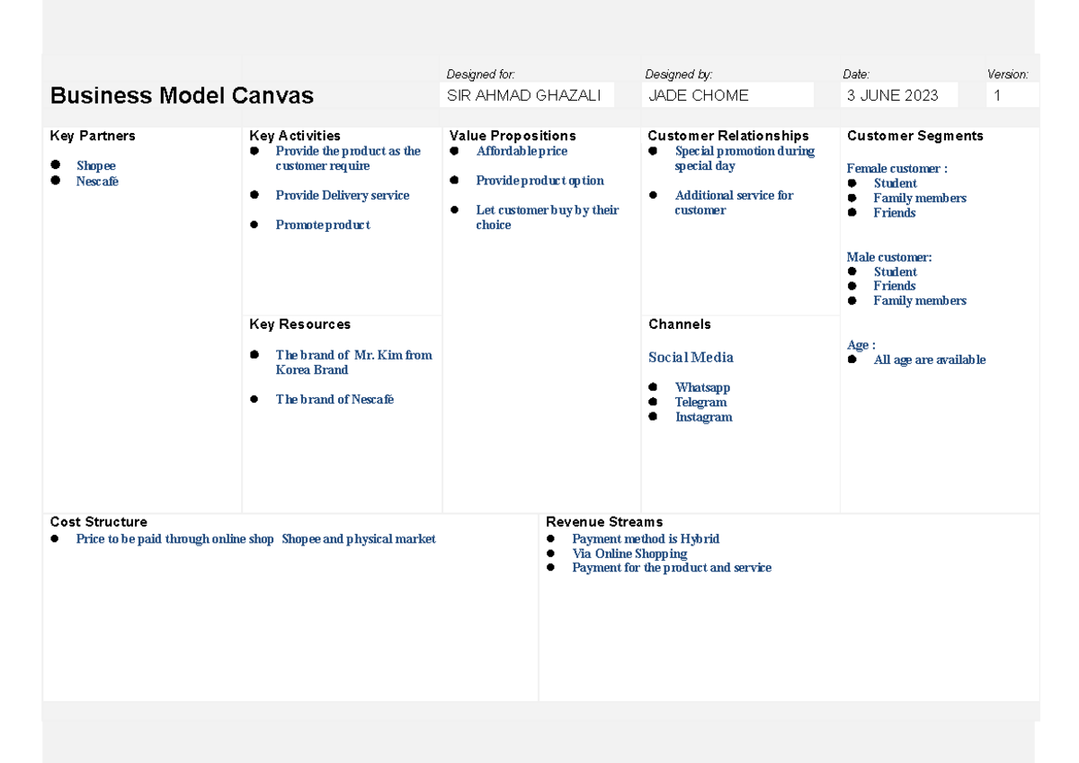Click the Business Model Canvas title

click(182, 95)
